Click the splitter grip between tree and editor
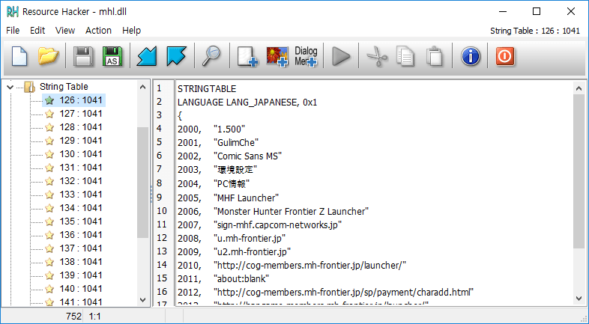 click(x=151, y=194)
